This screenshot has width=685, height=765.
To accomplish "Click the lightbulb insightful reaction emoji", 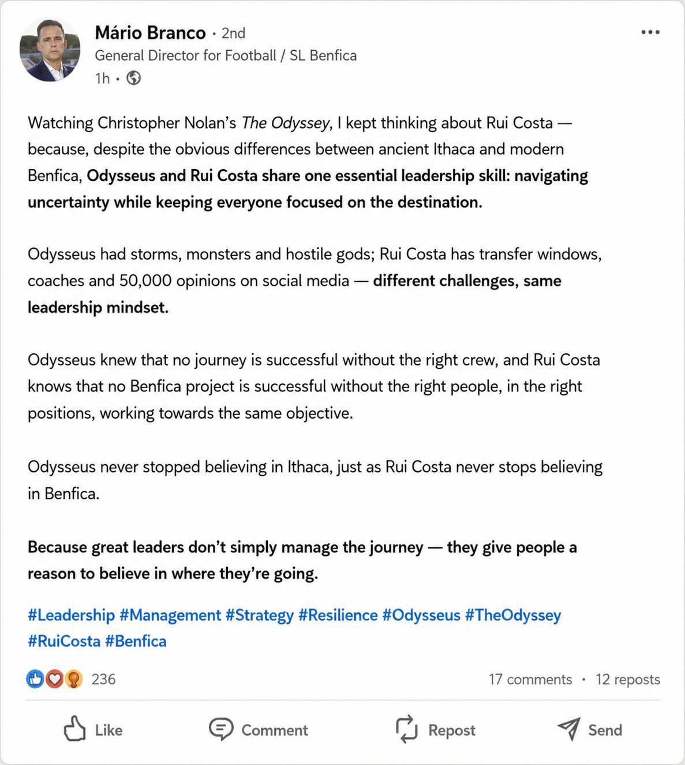I will [73, 679].
